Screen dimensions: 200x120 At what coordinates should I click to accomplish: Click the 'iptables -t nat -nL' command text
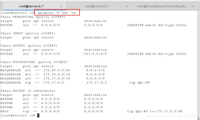point(57,13)
